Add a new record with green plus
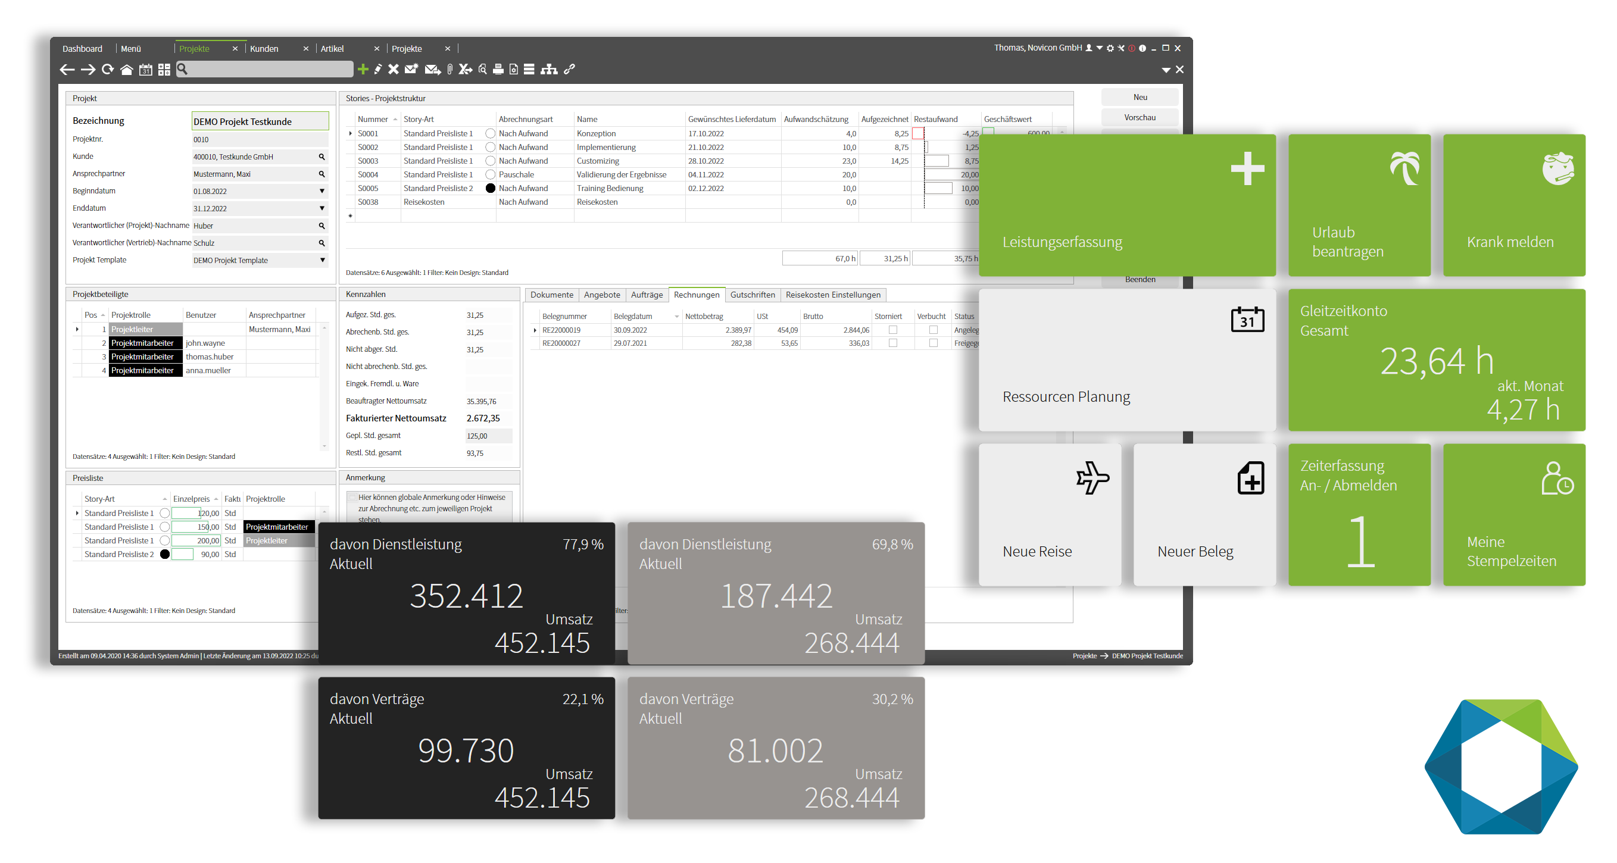This screenshot has width=1617, height=863. coord(362,69)
